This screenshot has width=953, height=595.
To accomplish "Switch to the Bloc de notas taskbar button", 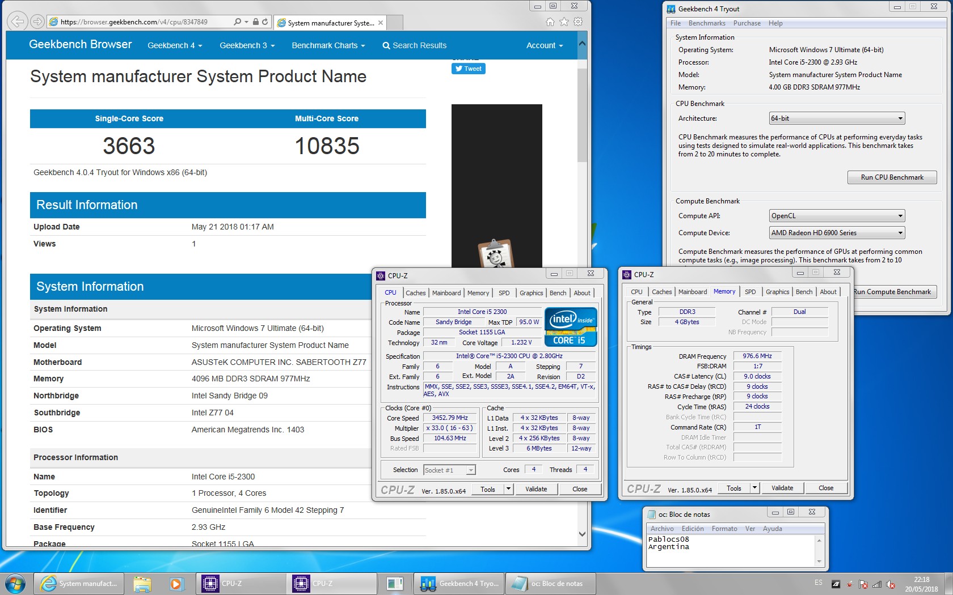I will pos(550,583).
